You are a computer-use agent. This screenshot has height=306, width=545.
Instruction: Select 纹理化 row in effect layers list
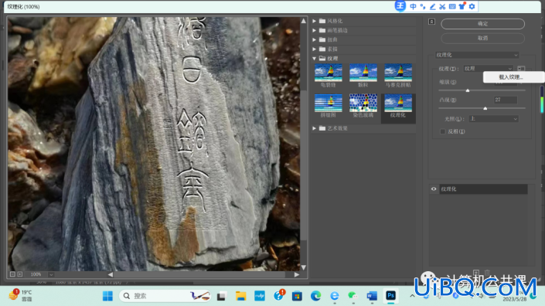[483, 189]
